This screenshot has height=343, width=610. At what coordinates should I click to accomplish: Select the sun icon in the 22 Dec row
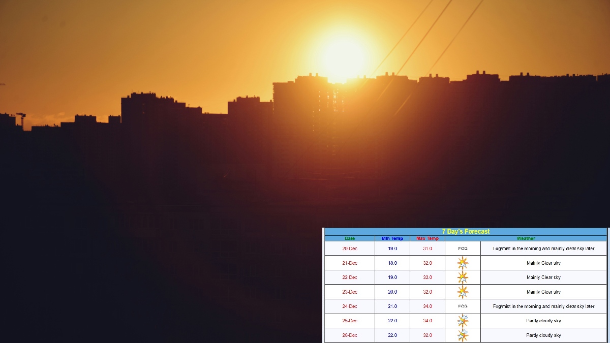462,277
